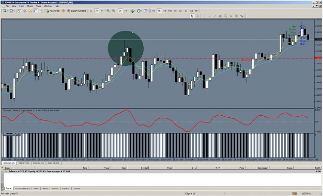Open the Periods clock dropdown
Image resolution: width=323 pixels, height=196 pixels.
140,11
